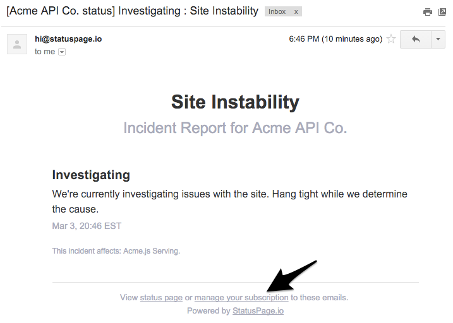Click the 'Investigating' status heading
Screen dimensions: 453x323
click(x=91, y=175)
